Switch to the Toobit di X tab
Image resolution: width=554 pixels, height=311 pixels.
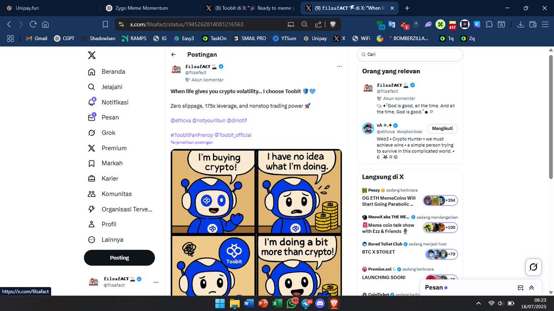[x=250, y=8]
